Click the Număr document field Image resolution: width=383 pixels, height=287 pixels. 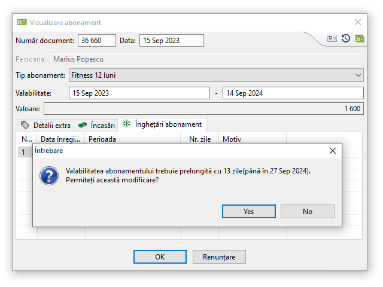(x=97, y=41)
